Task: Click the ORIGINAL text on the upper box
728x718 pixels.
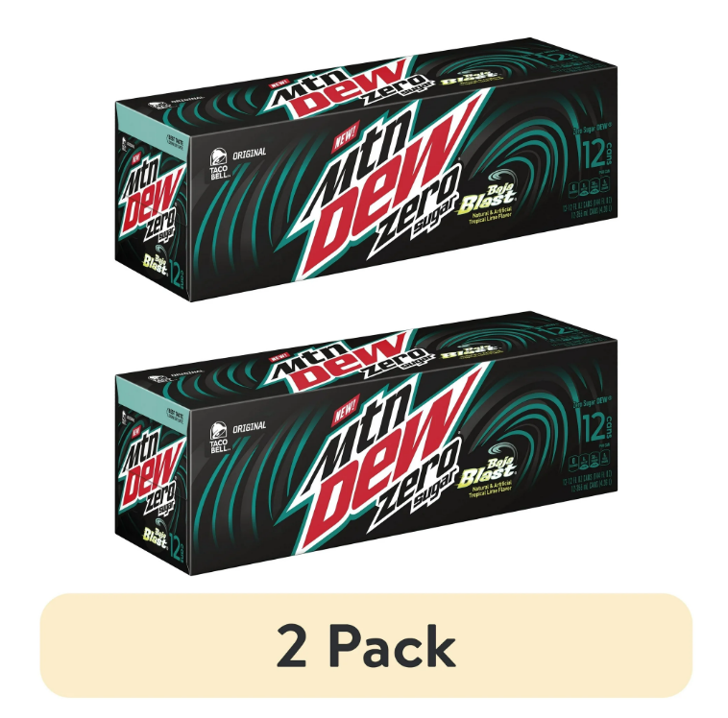Action: 250,154
